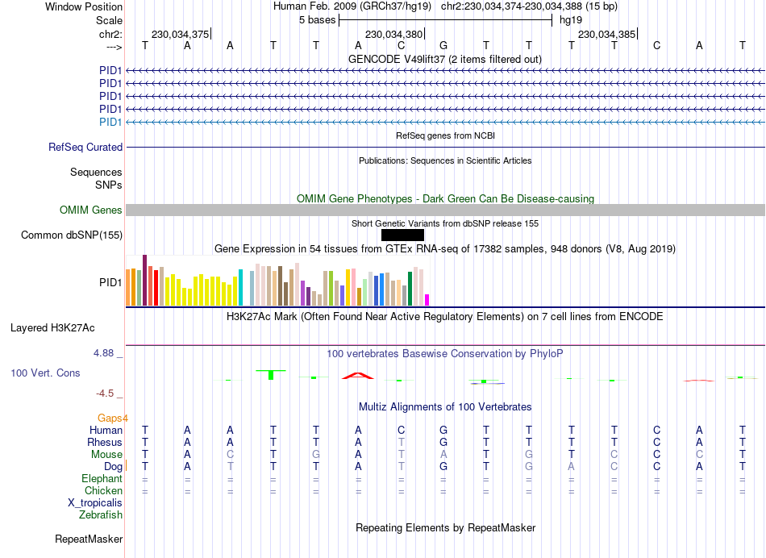The width and height of the screenshot is (766, 558).
Task: Click the G base in the chr2 sequence row
Action: click(443, 46)
